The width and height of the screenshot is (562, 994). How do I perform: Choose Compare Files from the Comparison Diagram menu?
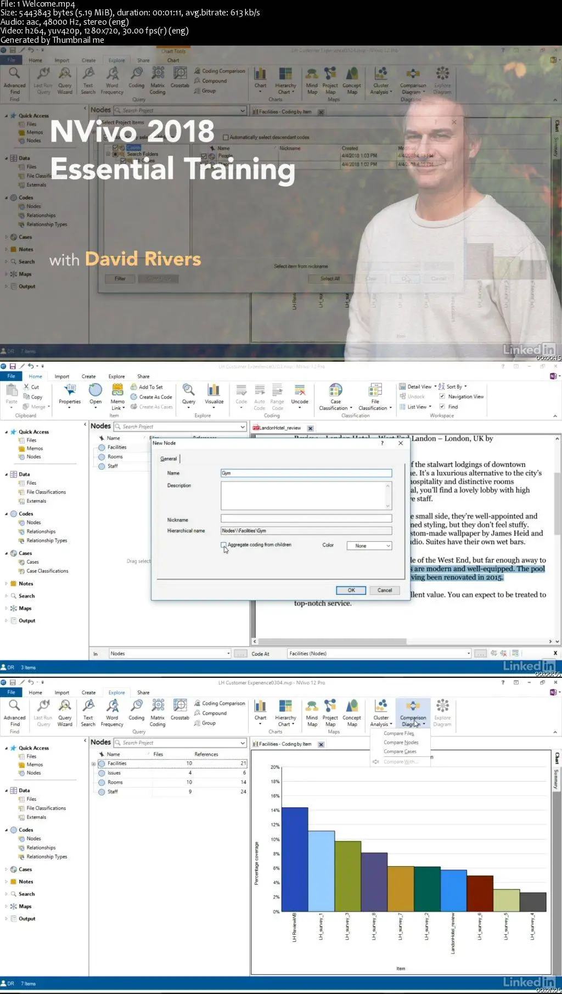399,733
